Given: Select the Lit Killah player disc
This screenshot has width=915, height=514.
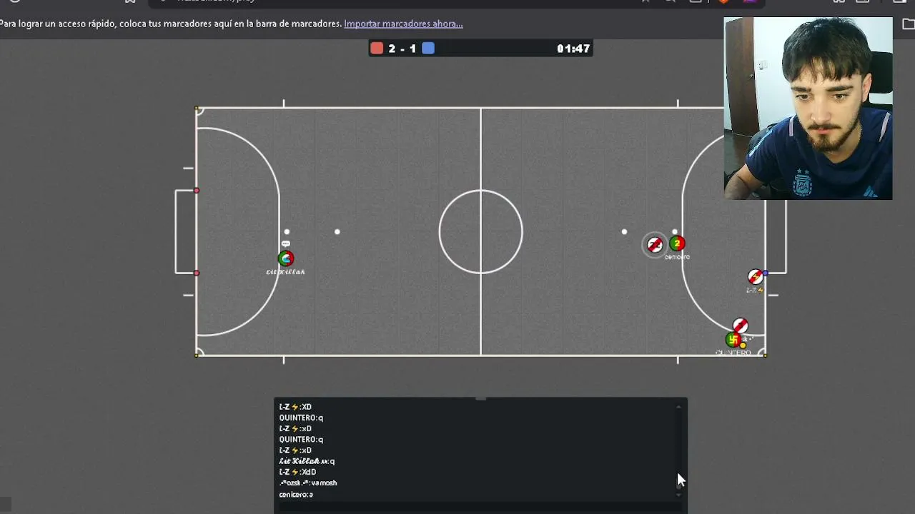Looking at the screenshot, I should [285, 258].
